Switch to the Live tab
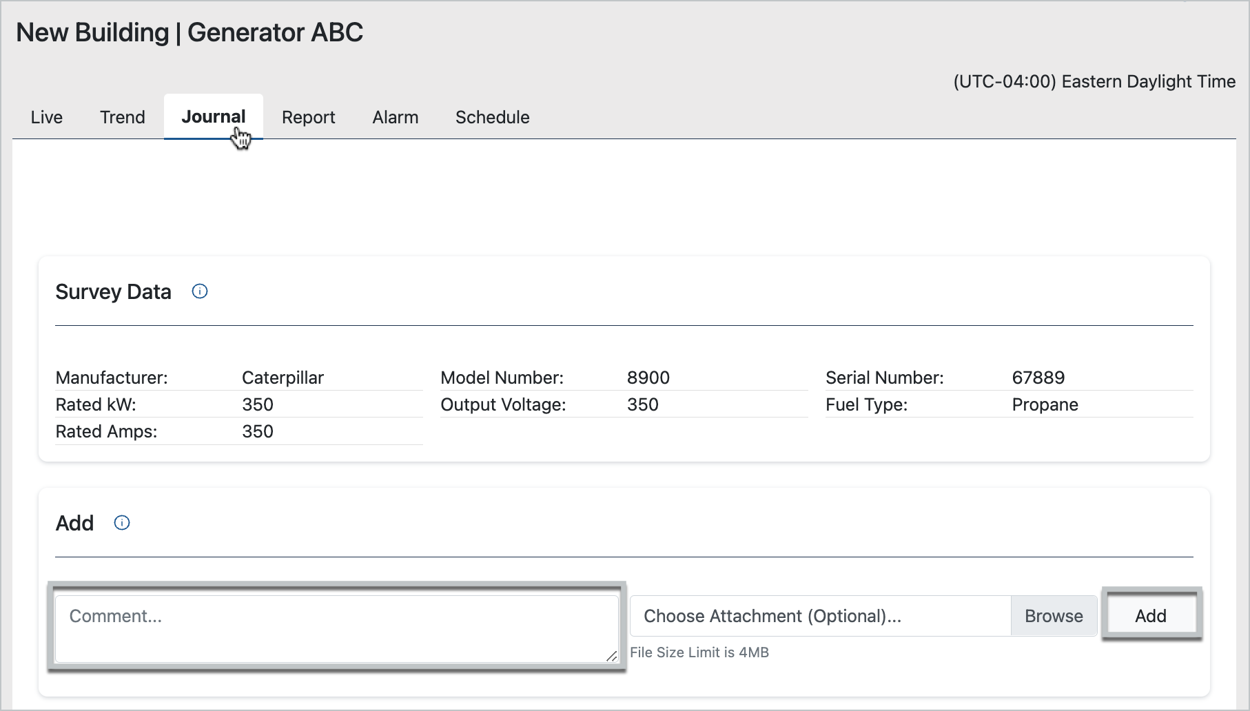 point(47,117)
